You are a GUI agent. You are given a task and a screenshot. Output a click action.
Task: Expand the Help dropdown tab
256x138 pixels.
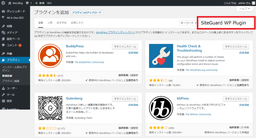[244, 8]
